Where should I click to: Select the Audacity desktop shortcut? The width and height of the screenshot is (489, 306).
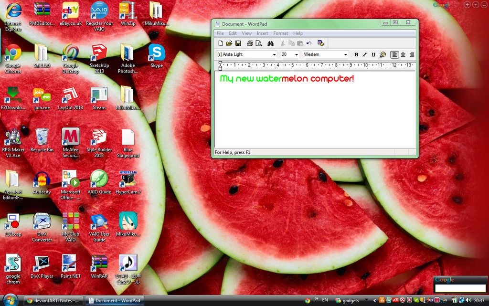click(42, 183)
